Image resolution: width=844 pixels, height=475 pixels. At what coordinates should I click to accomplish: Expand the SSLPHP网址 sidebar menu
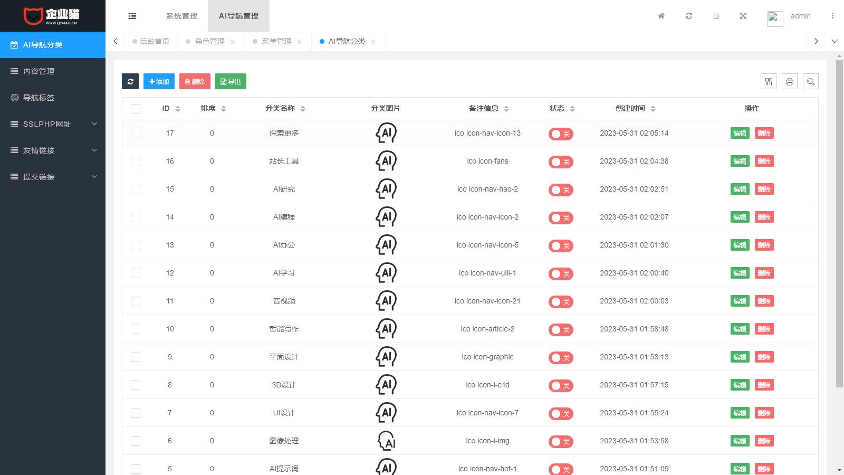[x=53, y=124]
